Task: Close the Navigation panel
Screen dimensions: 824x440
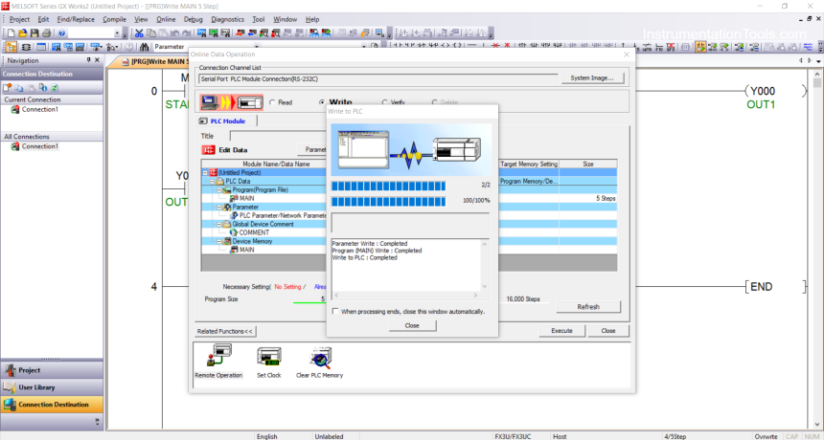Action: click(x=97, y=60)
